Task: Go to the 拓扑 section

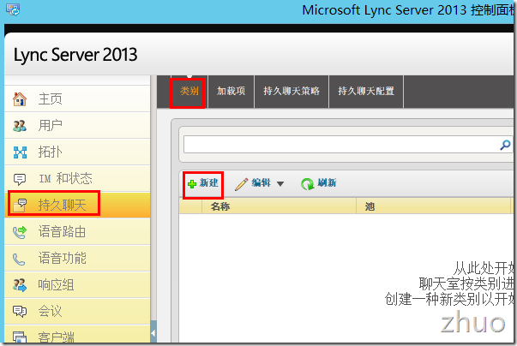Action: pyautogui.click(x=77, y=152)
